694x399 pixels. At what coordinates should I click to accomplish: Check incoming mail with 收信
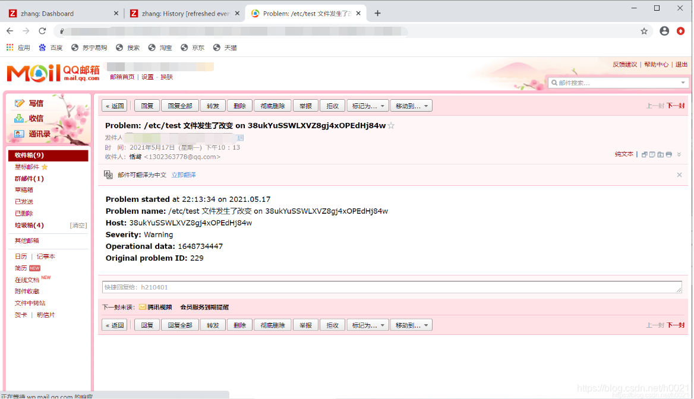[29, 118]
